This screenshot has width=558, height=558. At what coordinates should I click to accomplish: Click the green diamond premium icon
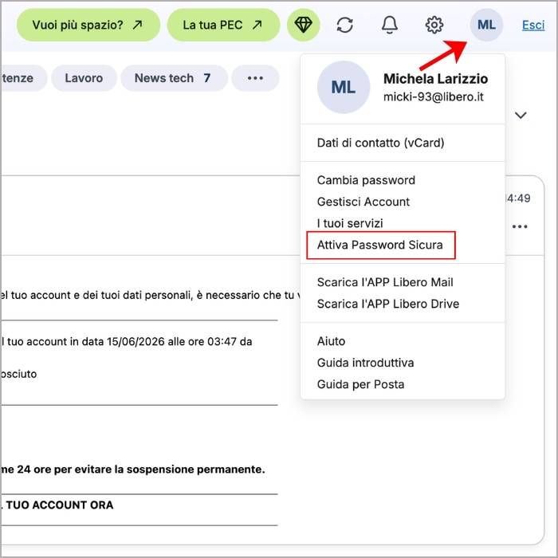click(x=303, y=25)
